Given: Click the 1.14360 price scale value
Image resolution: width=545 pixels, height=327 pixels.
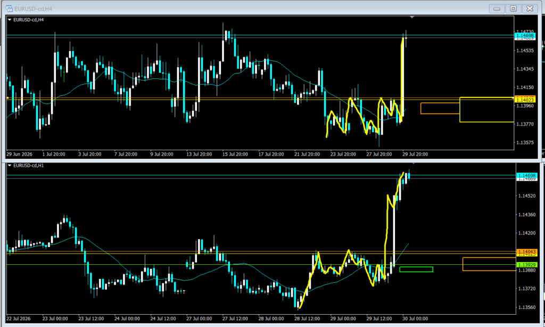Looking at the screenshot, I should click(527, 215).
